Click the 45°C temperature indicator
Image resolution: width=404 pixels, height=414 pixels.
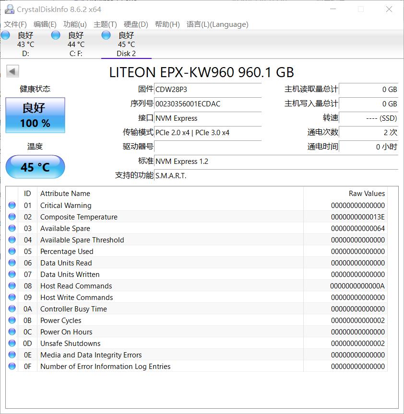[x=35, y=167]
